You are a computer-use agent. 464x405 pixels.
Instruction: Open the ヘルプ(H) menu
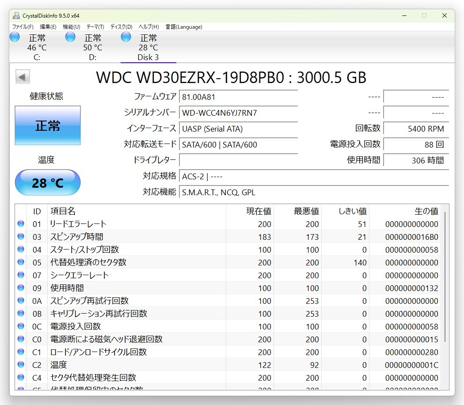pyautogui.click(x=149, y=27)
